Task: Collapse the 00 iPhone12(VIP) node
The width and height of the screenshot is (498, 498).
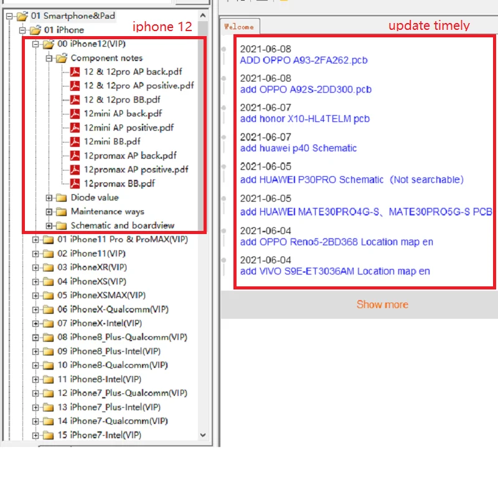Action: click(35, 44)
